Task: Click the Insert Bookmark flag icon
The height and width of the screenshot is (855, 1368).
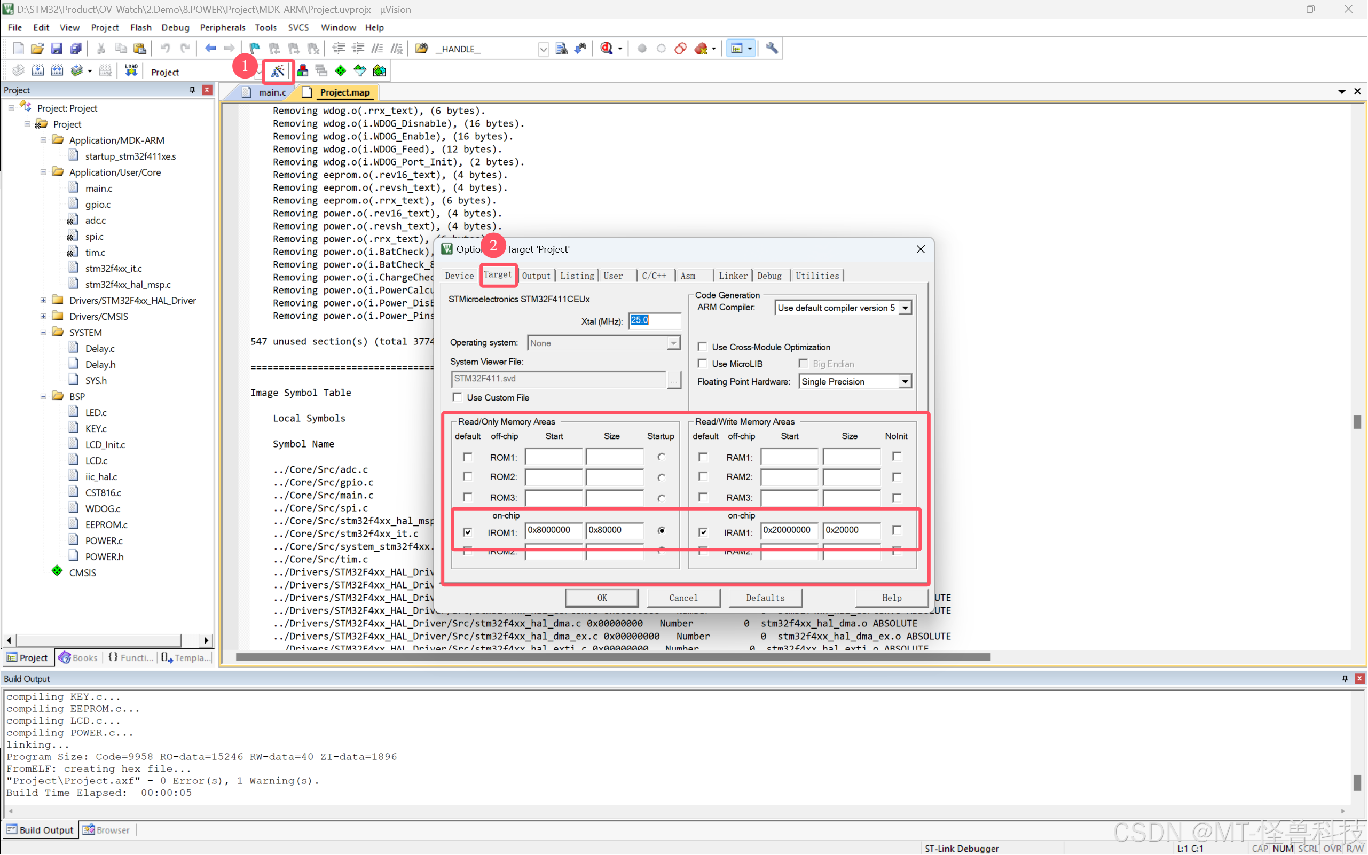Action: coord(254,49)
